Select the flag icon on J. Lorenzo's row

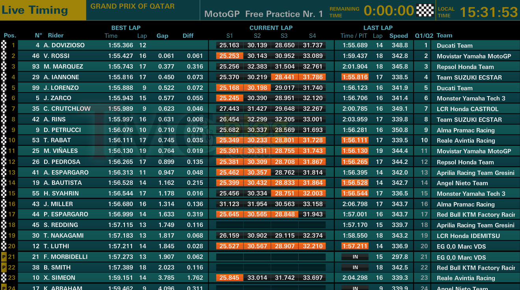tap(4, 87)
